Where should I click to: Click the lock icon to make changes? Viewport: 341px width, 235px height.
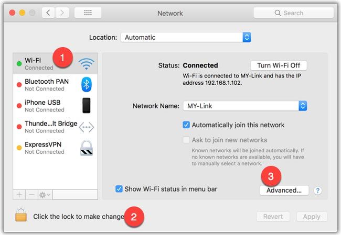(x=21, y=215)
